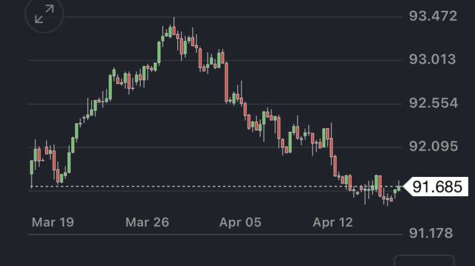Click the 93.013 price axis label
475x266 pixels.
click(433, 60)
